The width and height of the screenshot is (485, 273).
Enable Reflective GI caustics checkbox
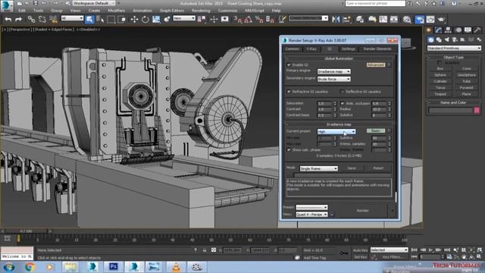coord(343,92)
